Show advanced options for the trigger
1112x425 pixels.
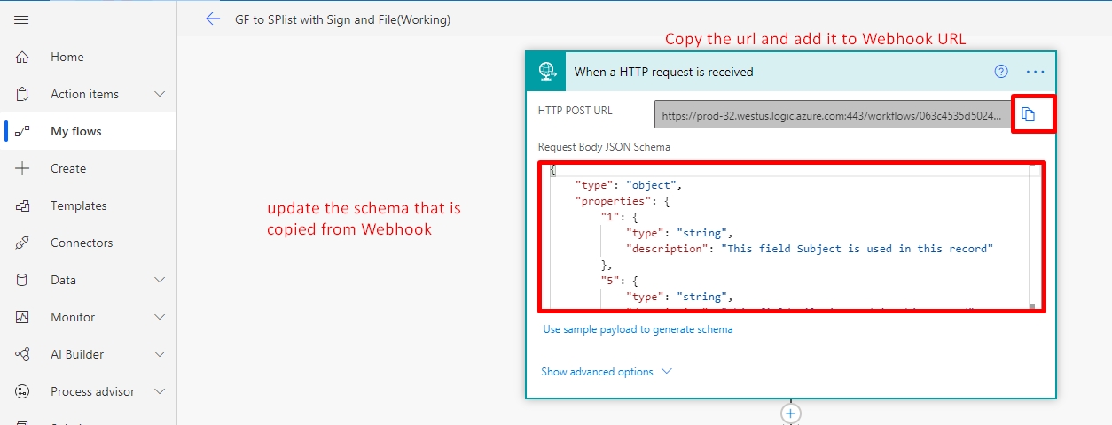[x=607, y=372]
